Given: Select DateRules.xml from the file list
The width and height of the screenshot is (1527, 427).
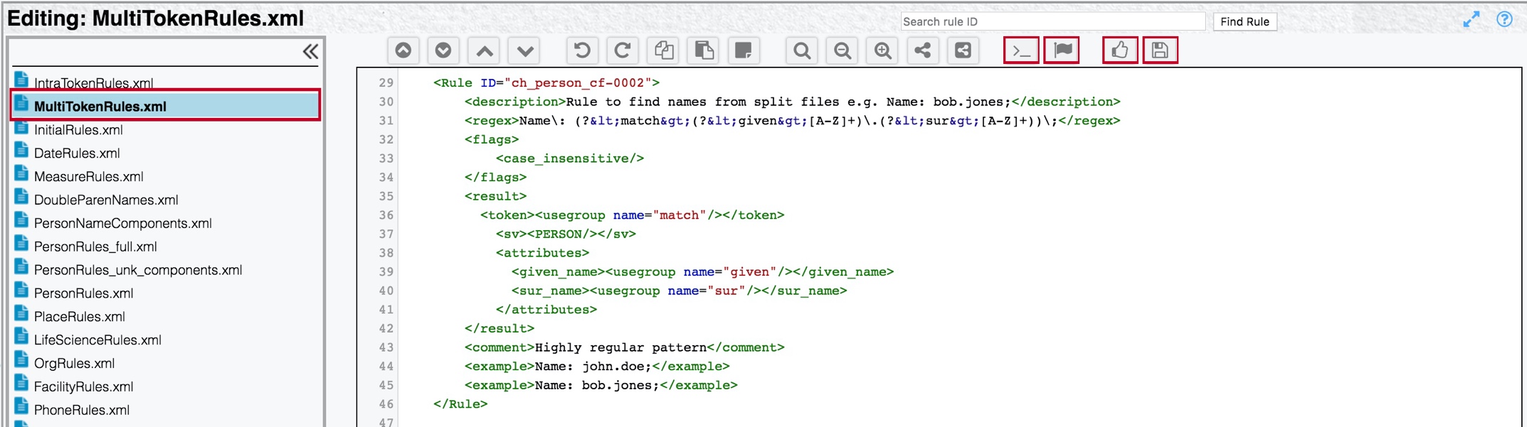Looking at the screenshot, I should pos(77,153).
